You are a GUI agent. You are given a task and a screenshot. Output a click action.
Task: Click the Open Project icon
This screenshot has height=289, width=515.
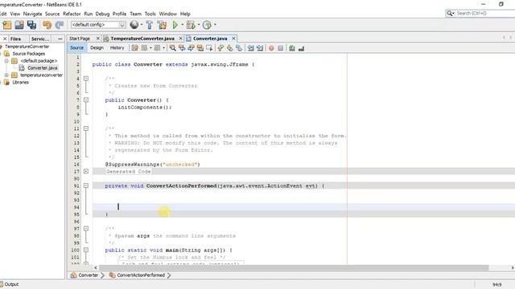(19, 25)
